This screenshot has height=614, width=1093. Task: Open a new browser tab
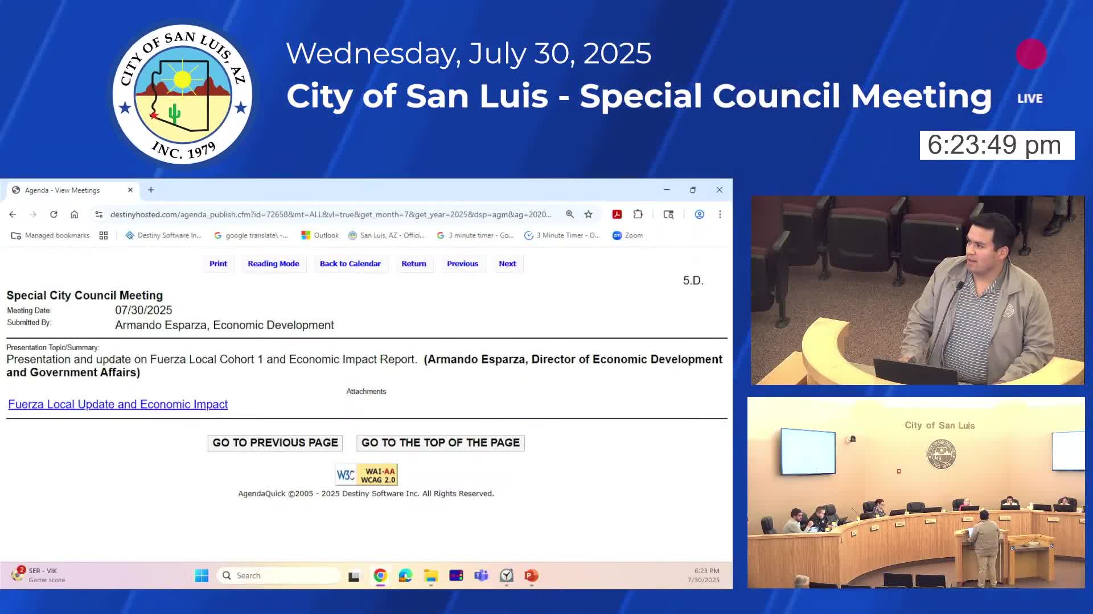pos(151,190)
